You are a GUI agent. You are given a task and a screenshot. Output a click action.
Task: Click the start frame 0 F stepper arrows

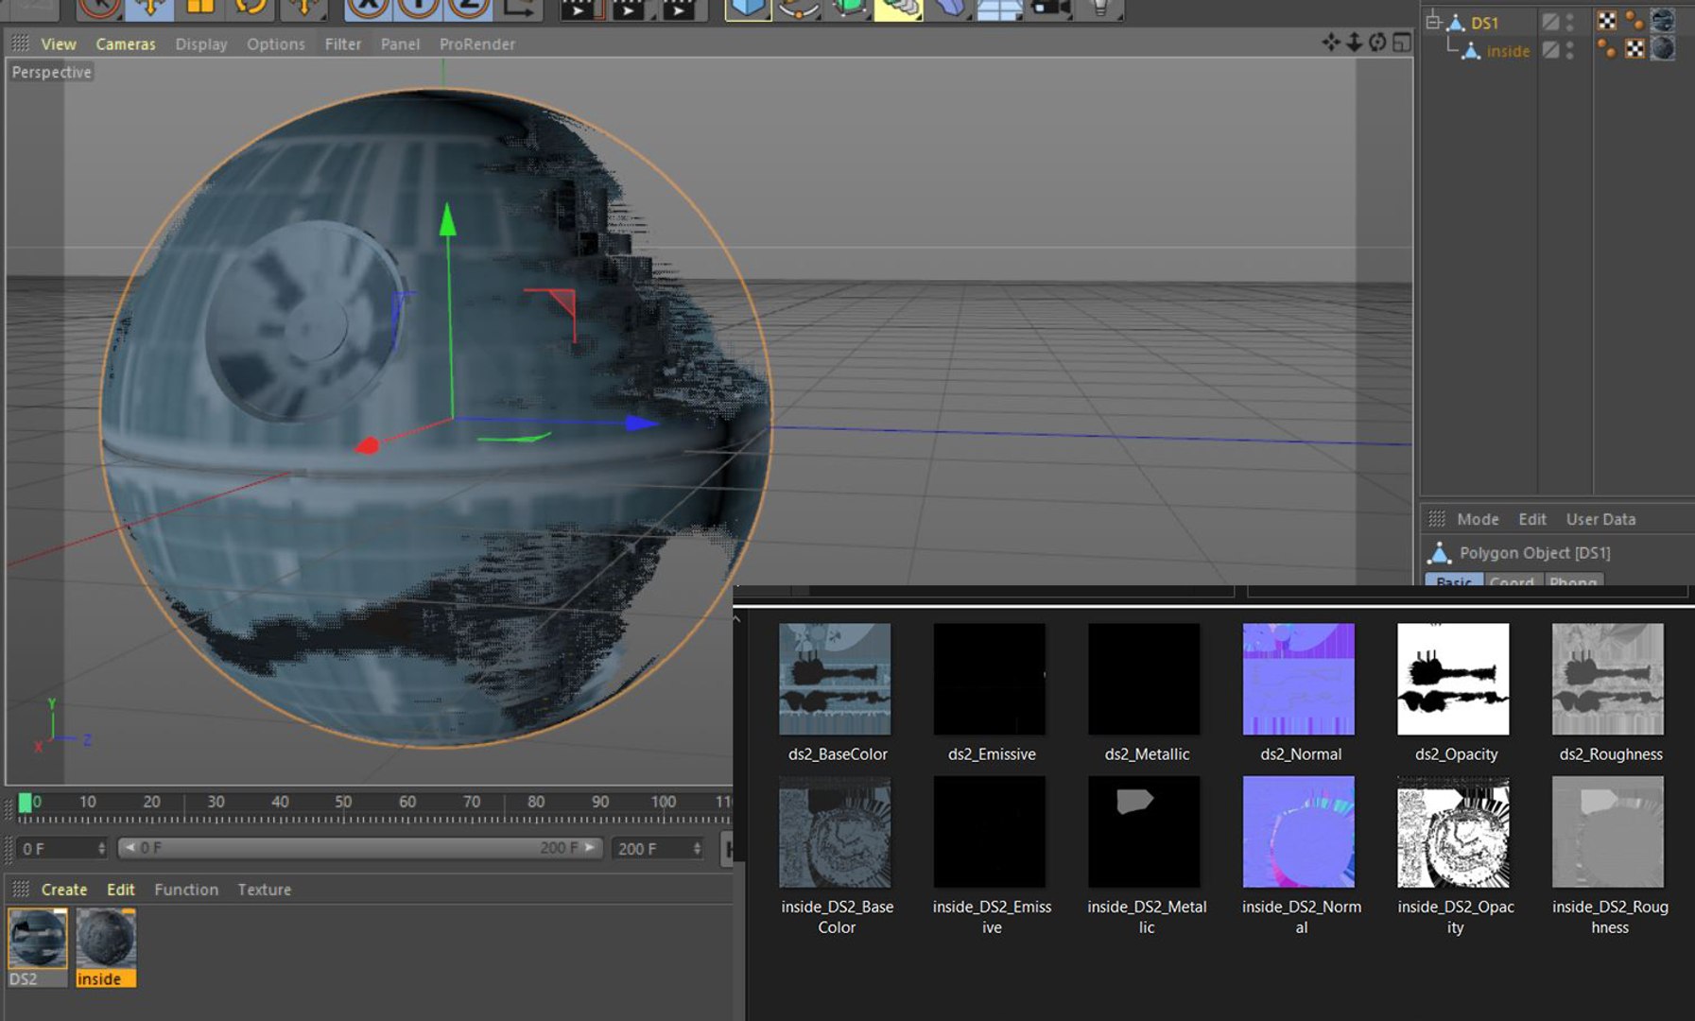pos(101,848)
